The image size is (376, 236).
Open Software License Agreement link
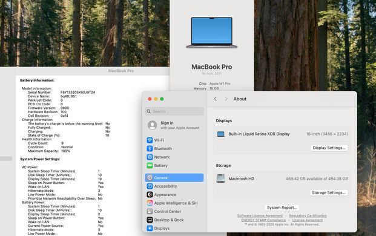click(x=260, y=215)
